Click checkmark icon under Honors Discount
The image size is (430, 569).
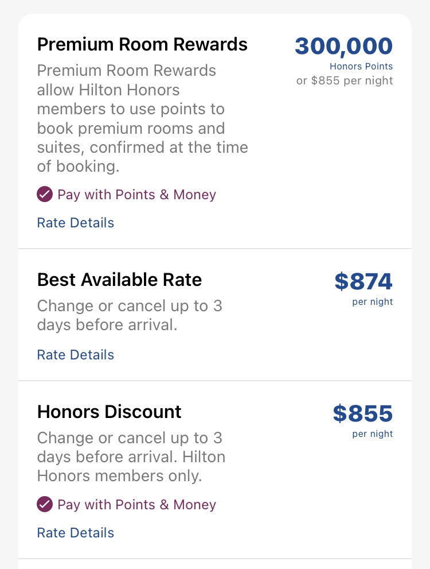(x=45, y=505)
